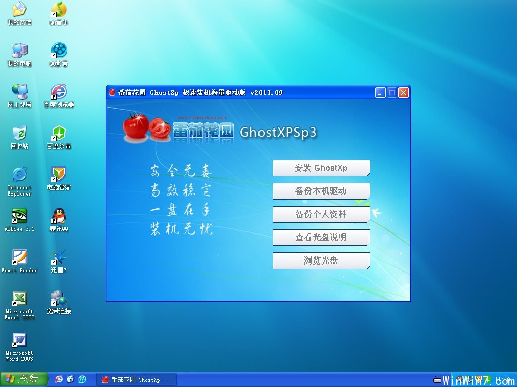Launch 百度杀毒 antivirus
The width and height of the screenshot is (517, 387).
(x=58, y=135)
